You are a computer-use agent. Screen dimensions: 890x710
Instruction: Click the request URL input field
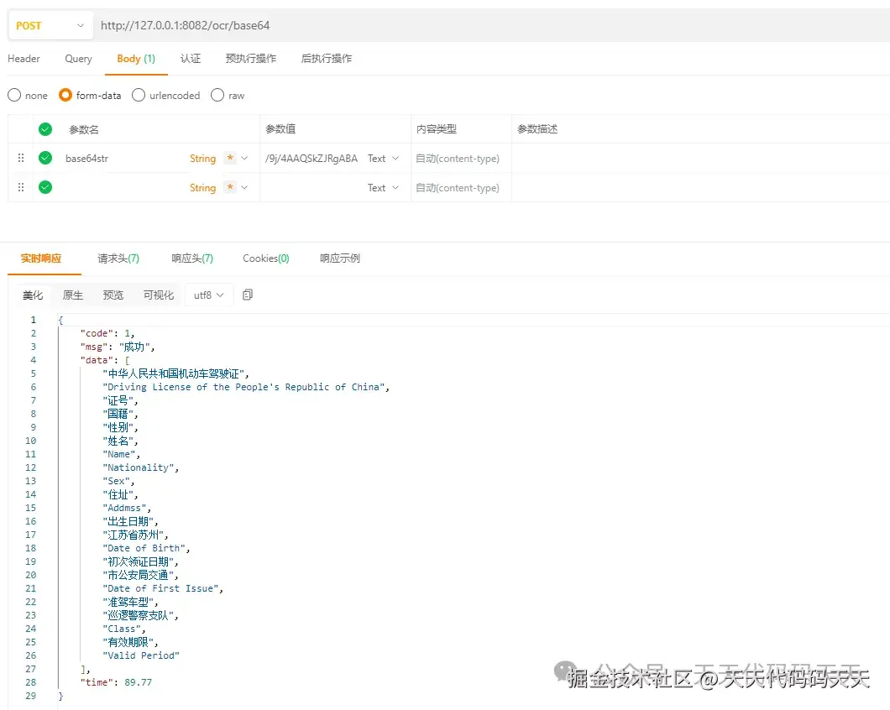[336, 25]
